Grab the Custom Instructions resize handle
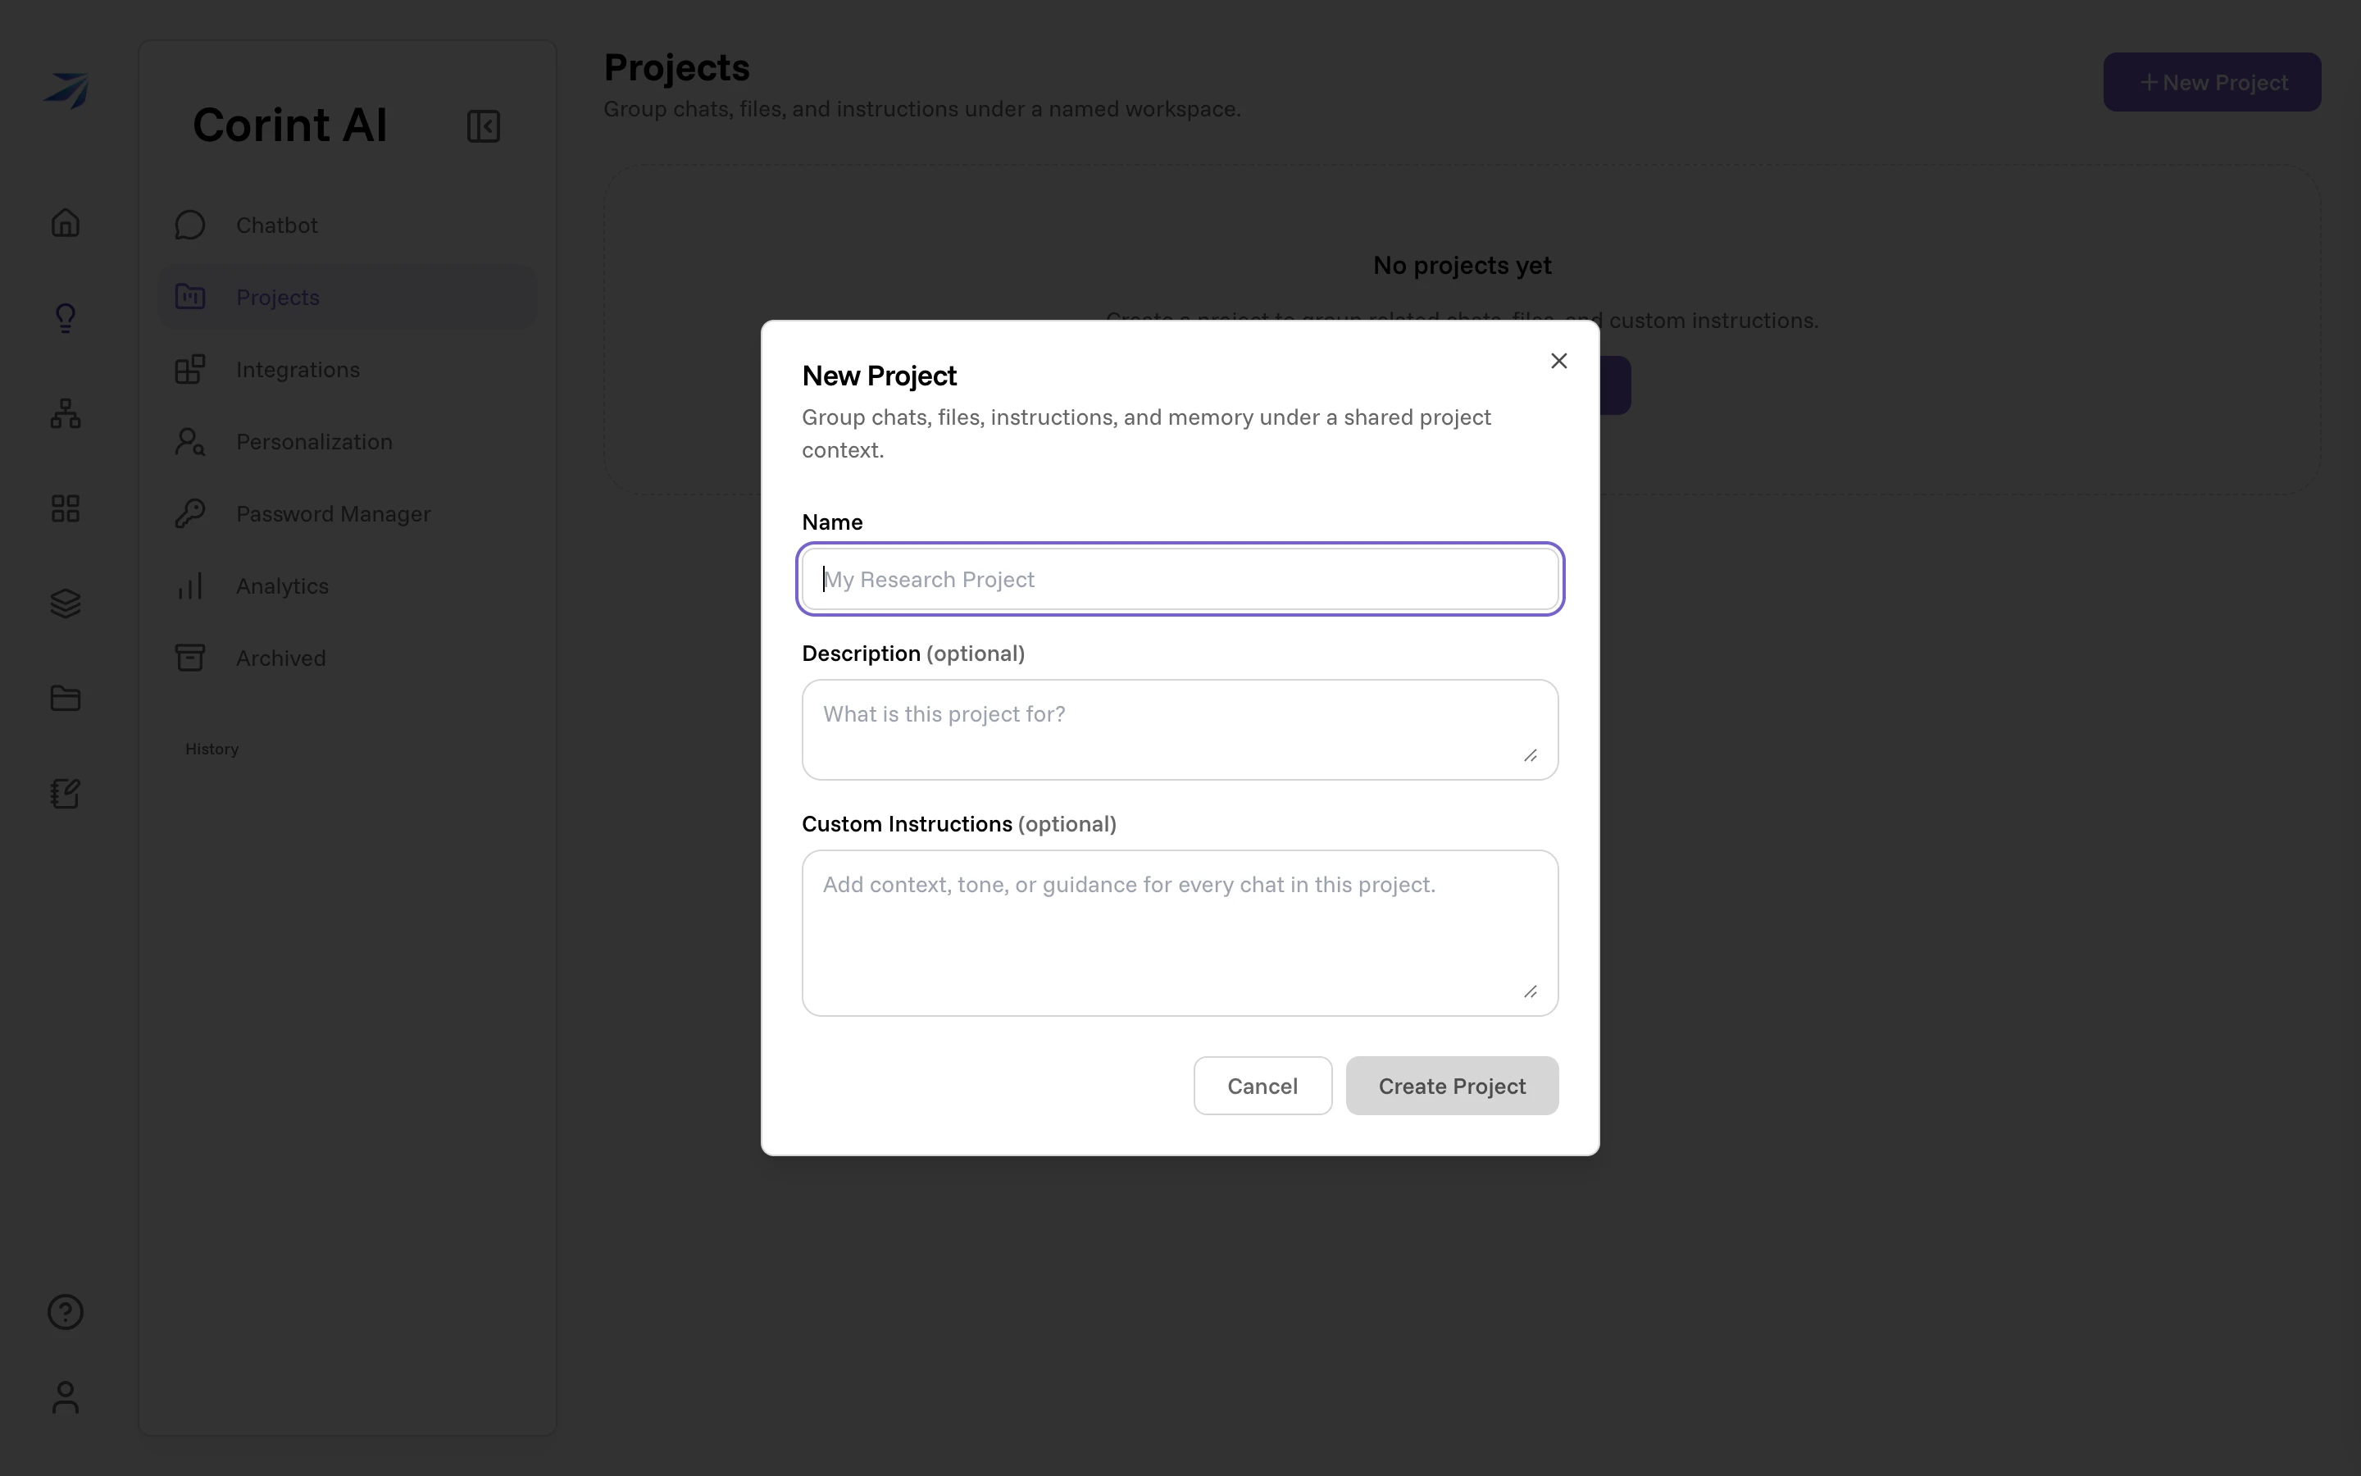Screen dimensions: 2361x1476 [x=1531, y=992]
